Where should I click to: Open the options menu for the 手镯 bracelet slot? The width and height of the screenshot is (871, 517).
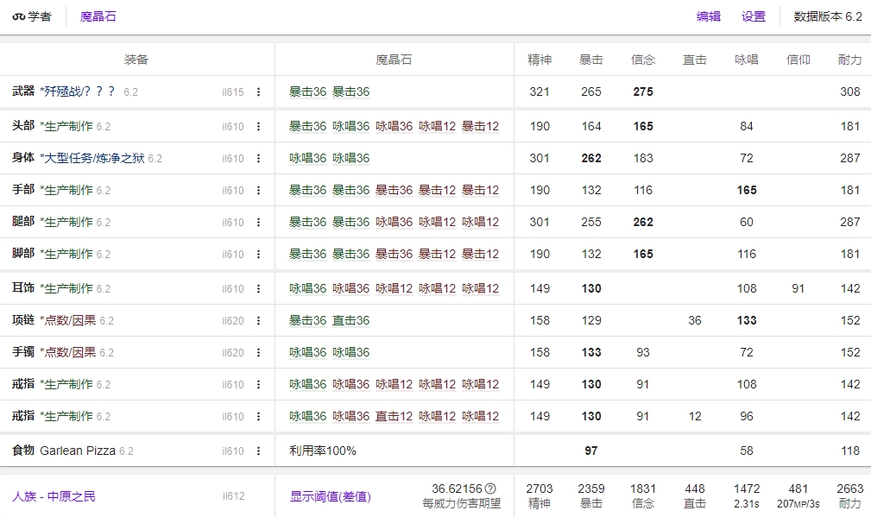261,352
